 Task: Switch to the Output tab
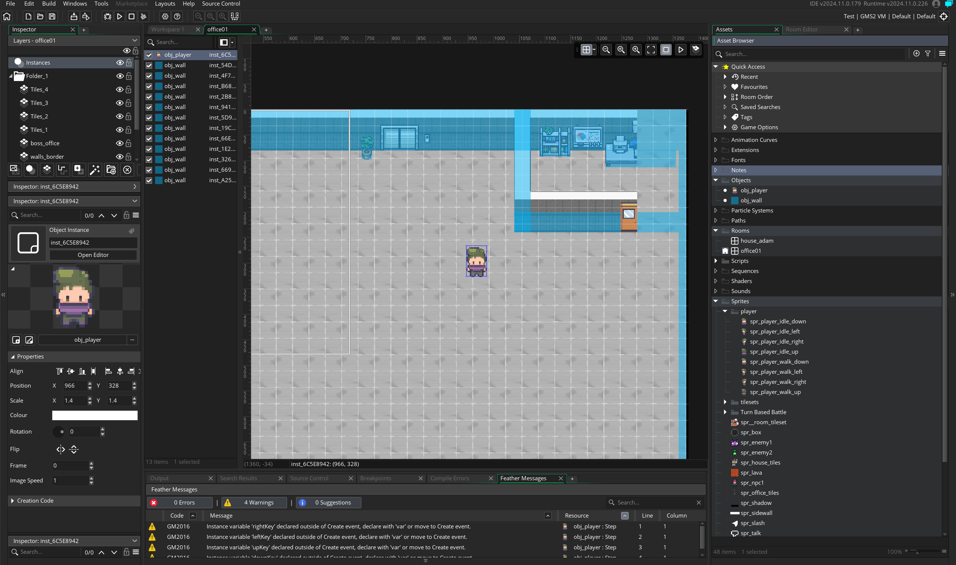[x=159, y=478]
